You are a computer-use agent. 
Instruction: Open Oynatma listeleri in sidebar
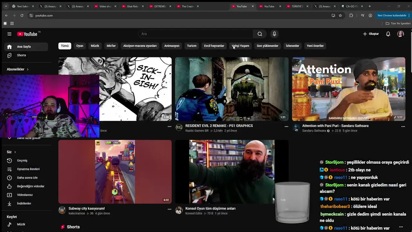(26, 169)
